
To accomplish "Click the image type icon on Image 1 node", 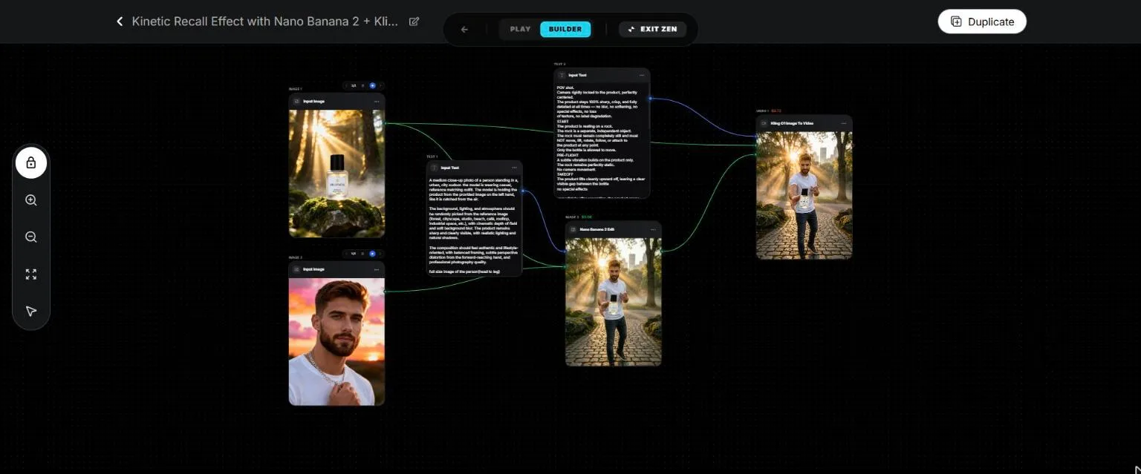I will tap(296, 101).
